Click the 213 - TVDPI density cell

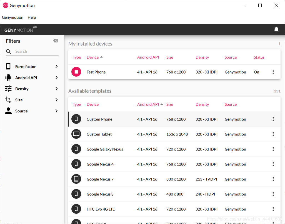click(x=206, y=179)
